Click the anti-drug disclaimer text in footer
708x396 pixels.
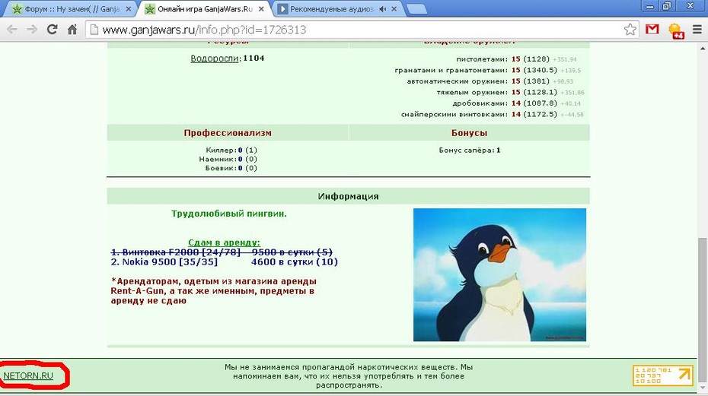tap(349, 376)
